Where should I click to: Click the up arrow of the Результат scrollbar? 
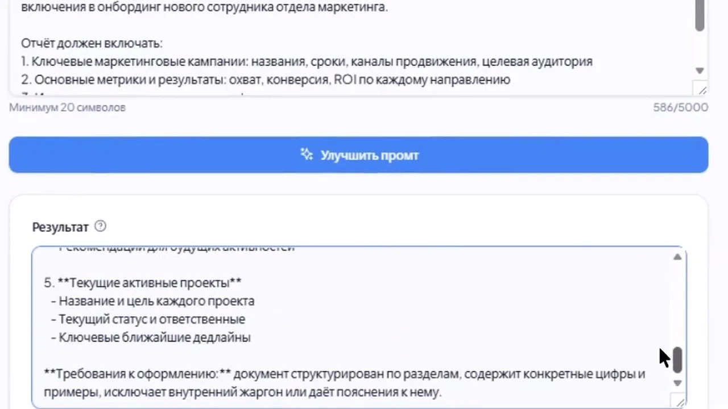coord(677,257)
